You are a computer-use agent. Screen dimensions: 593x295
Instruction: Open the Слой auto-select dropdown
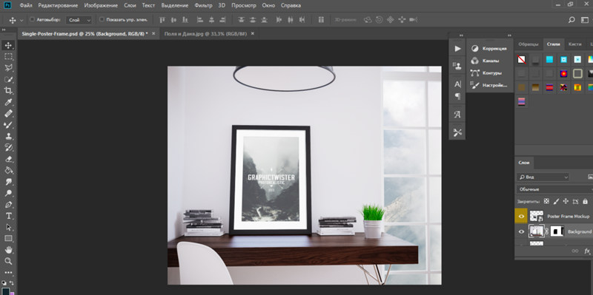(79, 20)
